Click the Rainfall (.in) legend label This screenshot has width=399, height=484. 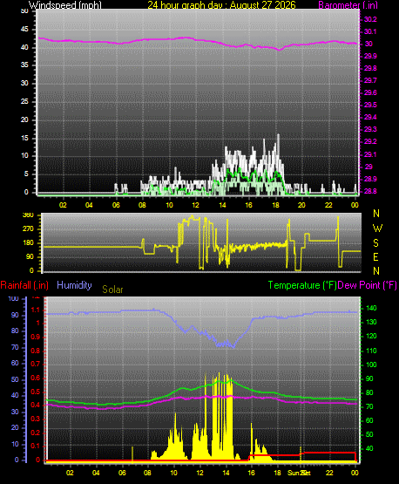[x=24, y=285]
